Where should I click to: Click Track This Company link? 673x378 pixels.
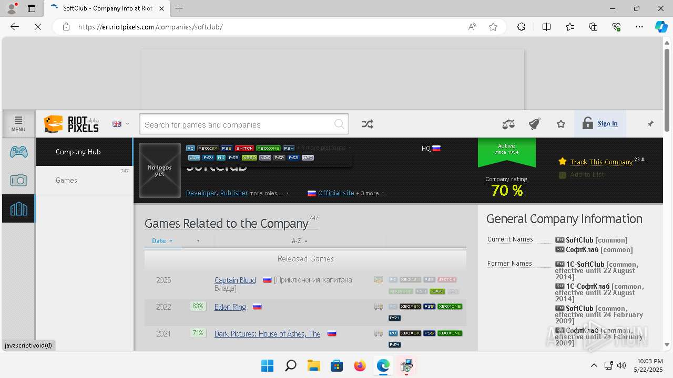click(x=601, y=162)
